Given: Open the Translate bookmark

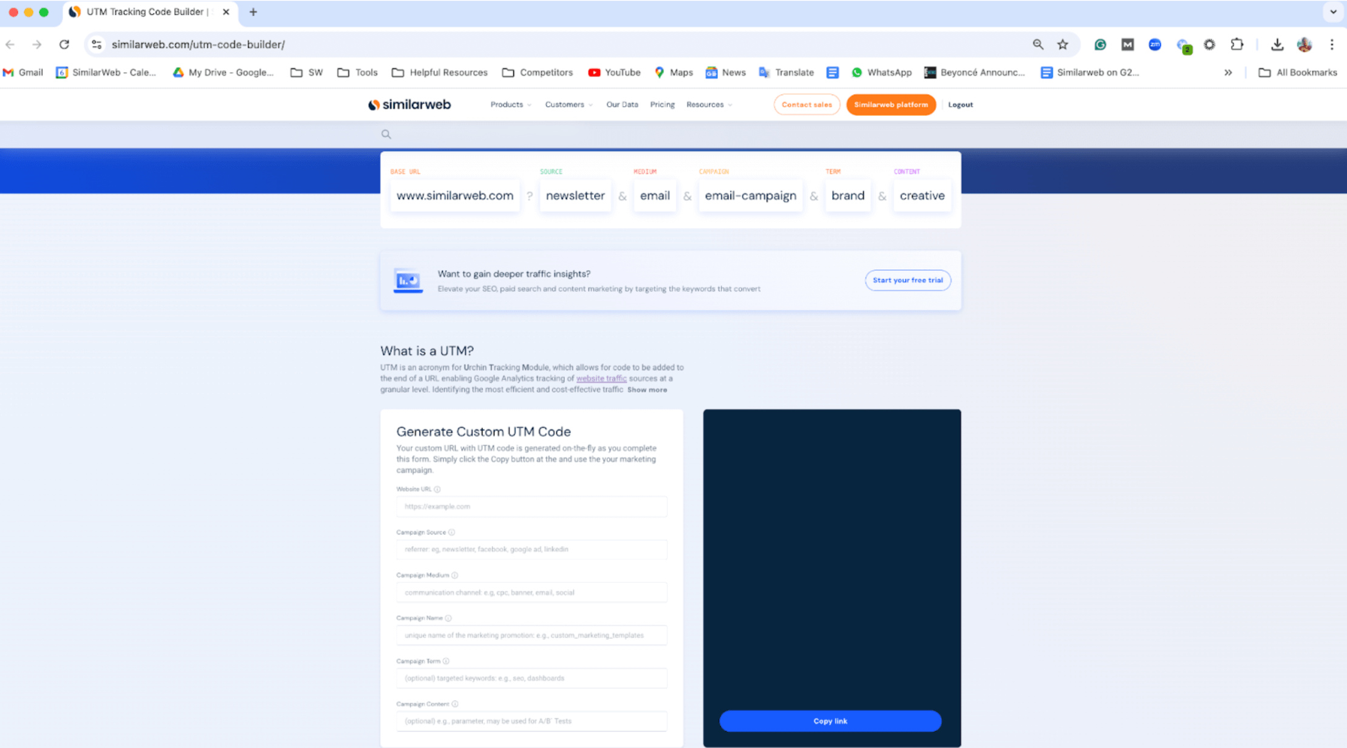Looking at the screenshot, I should pos(786,72).
